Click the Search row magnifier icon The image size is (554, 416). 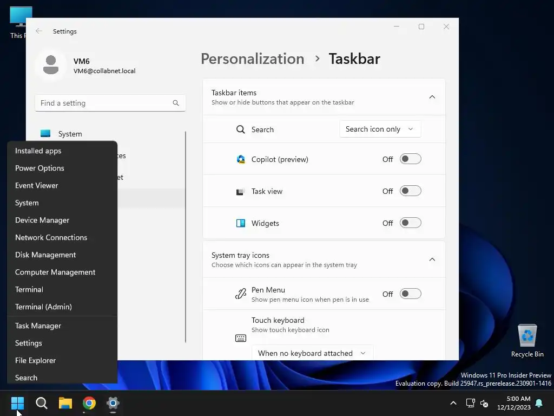point(241,129)
